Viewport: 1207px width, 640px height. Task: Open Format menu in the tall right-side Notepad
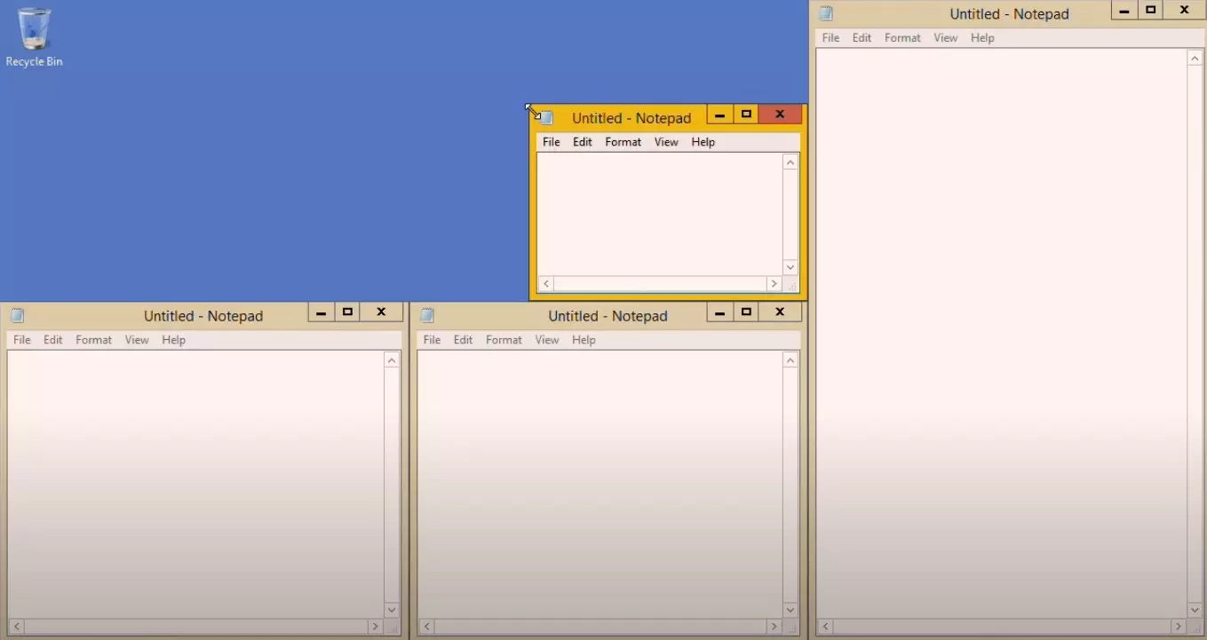902,38
